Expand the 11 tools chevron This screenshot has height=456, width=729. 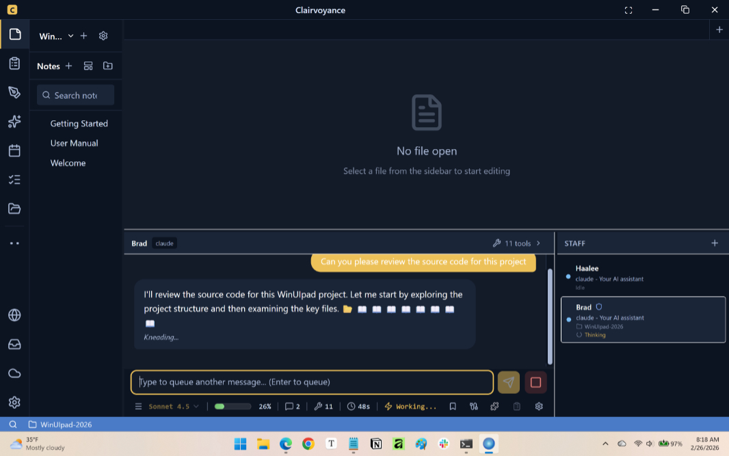click(x=538, y=243)
